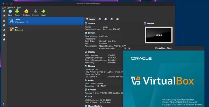The width and height of the screenshot is (209, 107).
Task: Click the 'Arch Linux (64-bit)' operating system value
Action: [112, 29]
